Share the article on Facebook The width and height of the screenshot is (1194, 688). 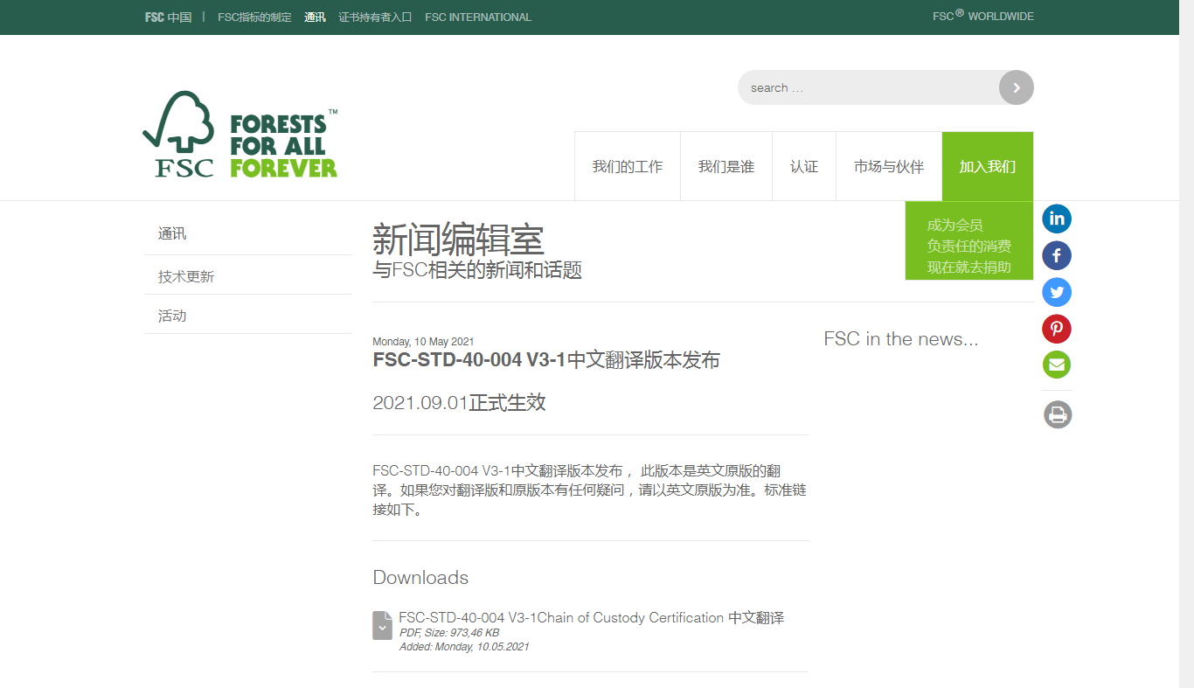(x=1057, y=255)
